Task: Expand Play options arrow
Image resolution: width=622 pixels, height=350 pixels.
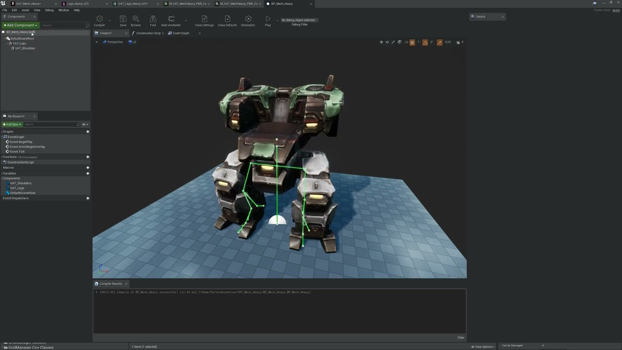Action: [277, 21]
